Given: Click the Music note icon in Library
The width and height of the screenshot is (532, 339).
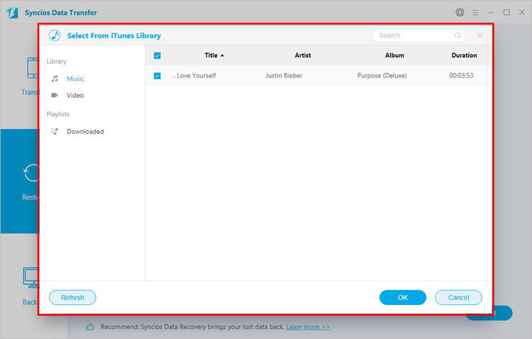Looking at the screenshot, I should 55,79.
